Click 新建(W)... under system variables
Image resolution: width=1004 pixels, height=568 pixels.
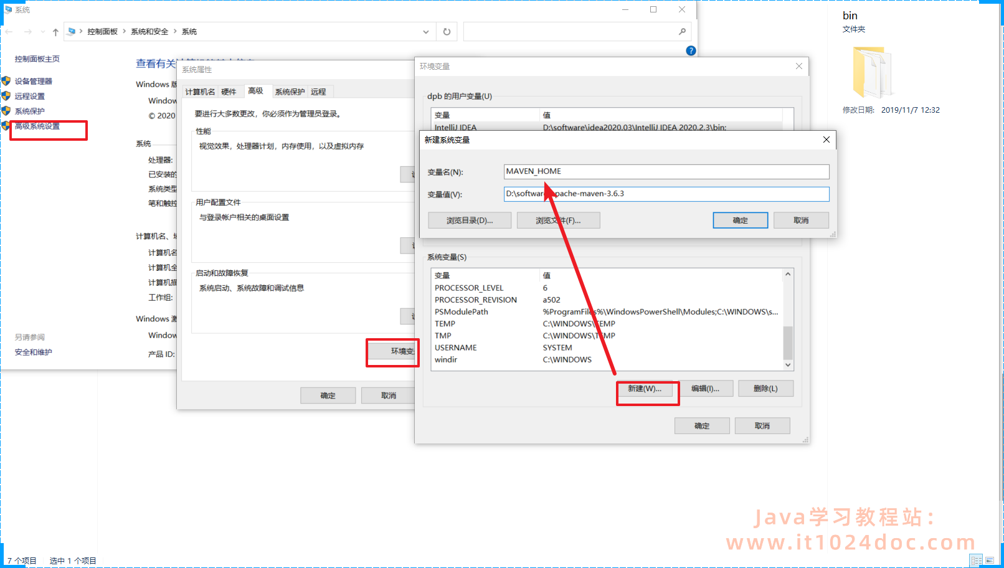coord(645,389)
